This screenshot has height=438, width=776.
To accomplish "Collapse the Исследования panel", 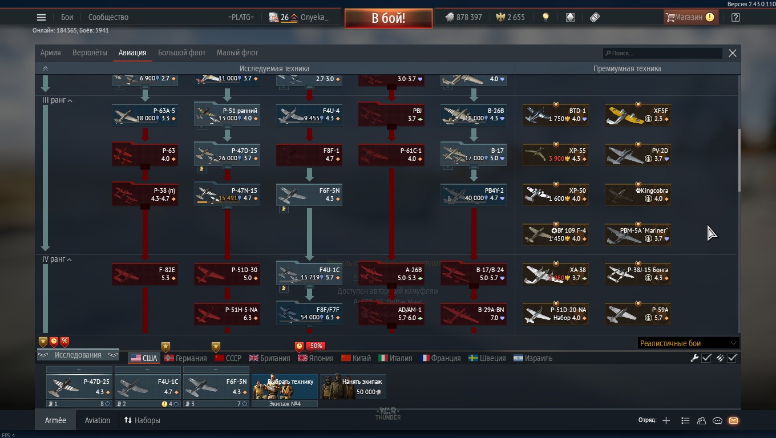I will tap(78, 355).
